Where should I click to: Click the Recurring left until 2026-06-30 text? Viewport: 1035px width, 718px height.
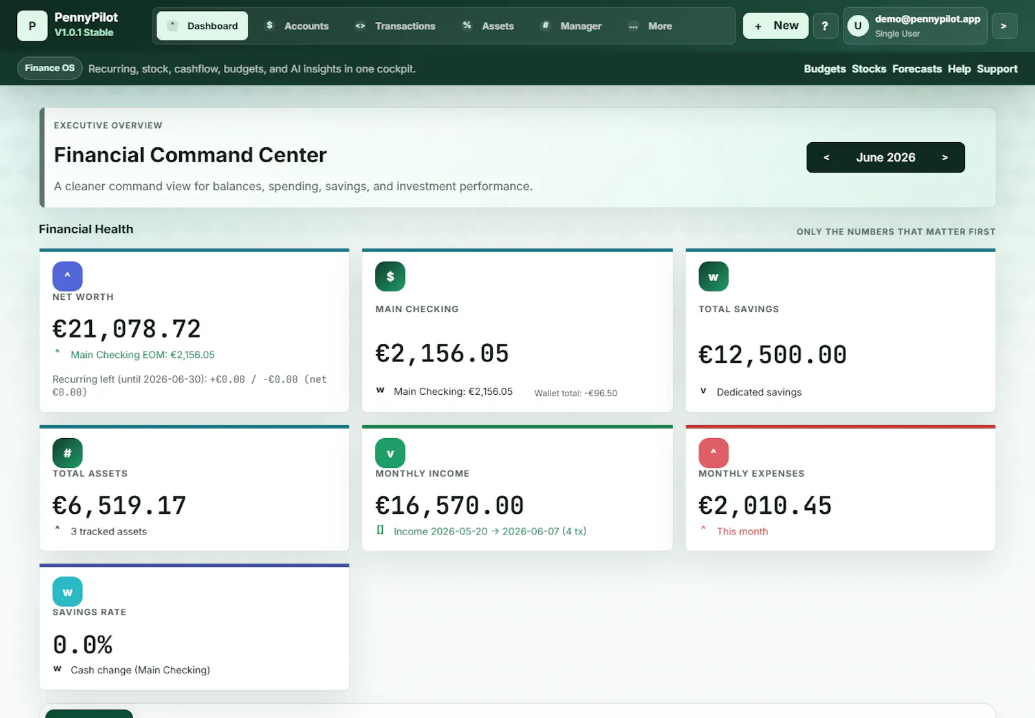[190, 385]
